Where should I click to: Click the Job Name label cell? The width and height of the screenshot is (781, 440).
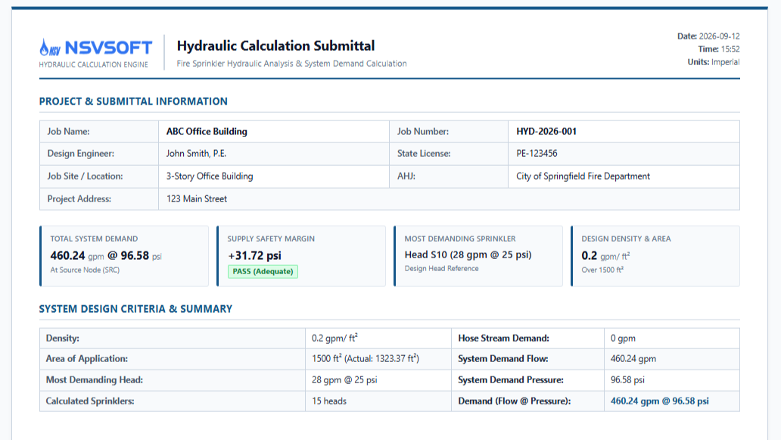pyautogui.click(x=99, y=132)
